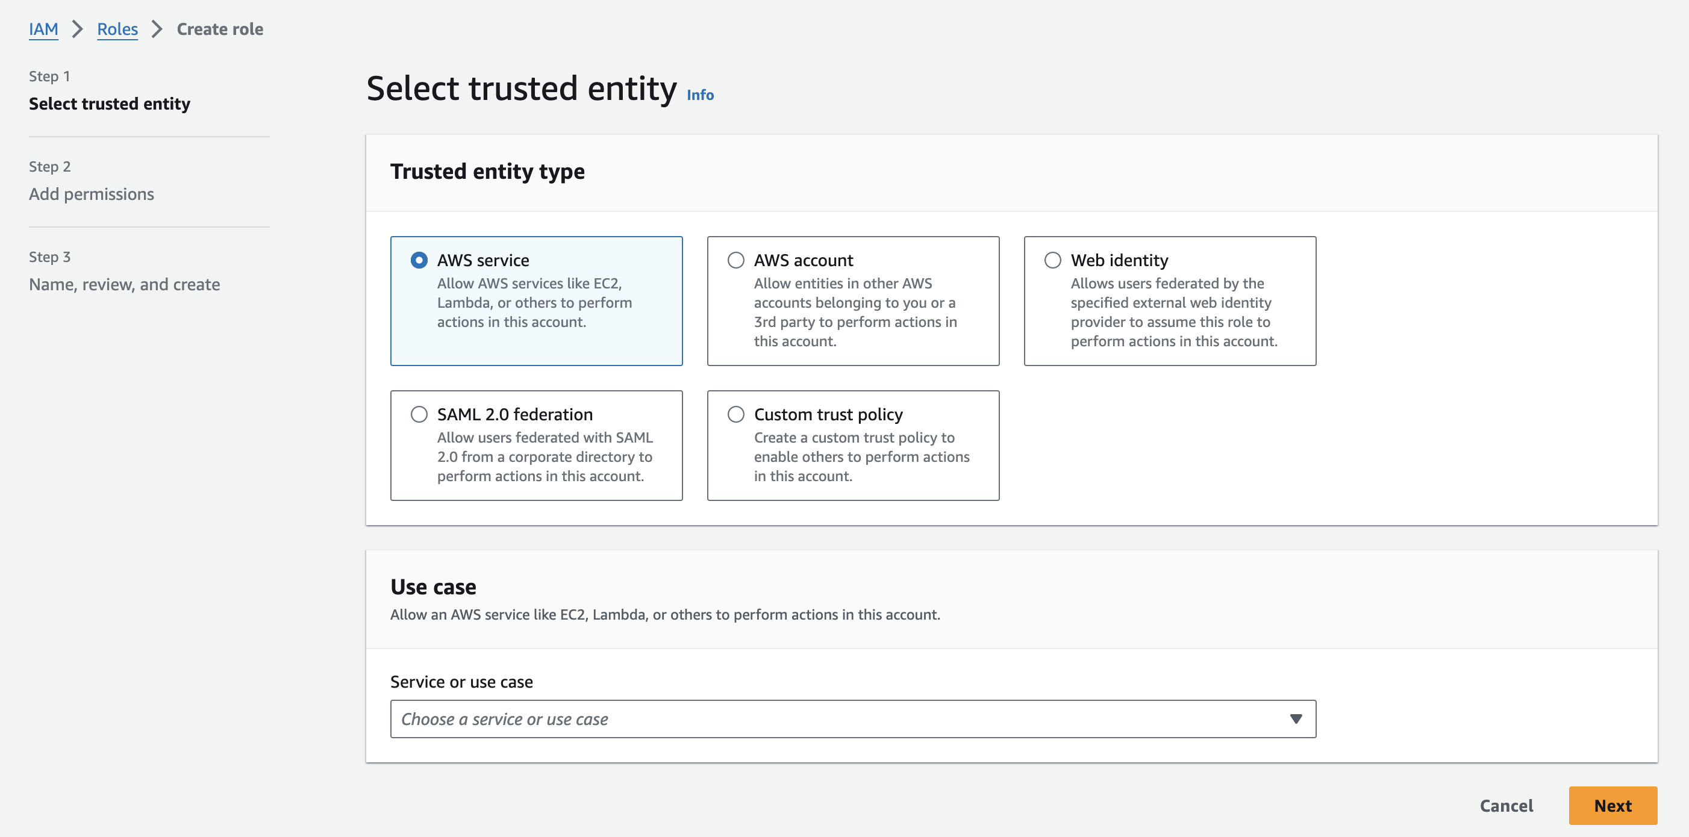This screenshot has height=837, width=1689.
Task: Click the dropdown arrow in service selector
Action: [x=1296, y=719]
